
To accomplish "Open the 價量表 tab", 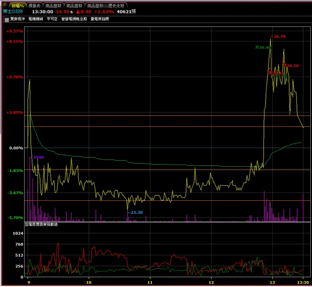I will coord(35,6).
